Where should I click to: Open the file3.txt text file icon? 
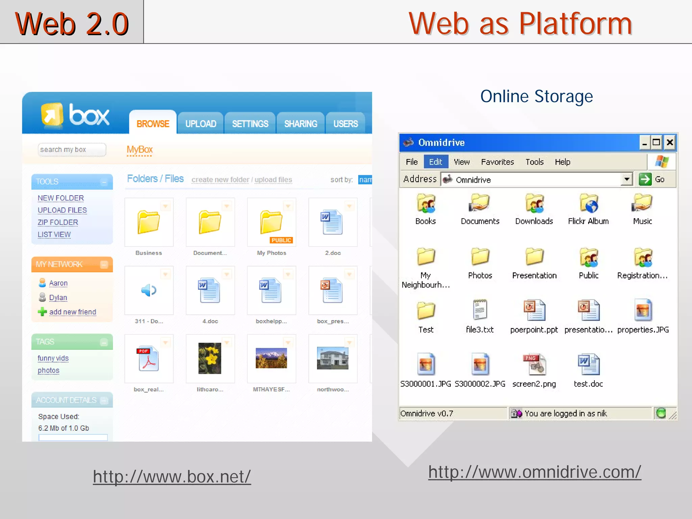480,310
